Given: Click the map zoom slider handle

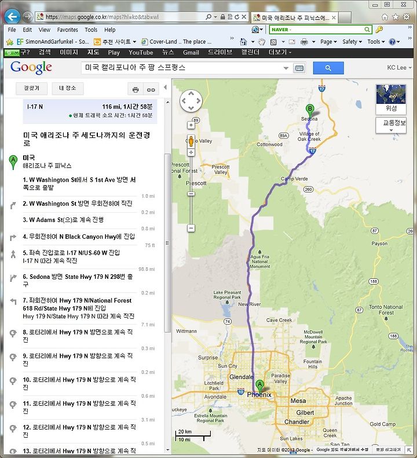Looking at the screenshot, I should [x=191, y=194].
